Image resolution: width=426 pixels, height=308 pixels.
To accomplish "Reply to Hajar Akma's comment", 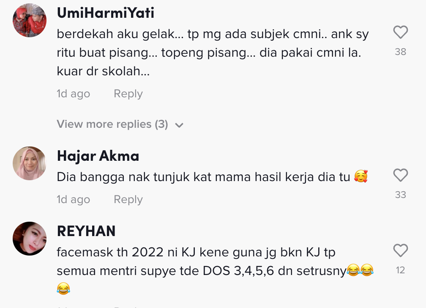I will tap(128, 199).
